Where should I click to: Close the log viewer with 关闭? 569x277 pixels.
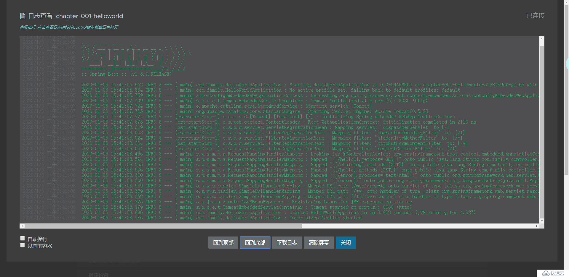pyautogui.click(x=346, y=242)
